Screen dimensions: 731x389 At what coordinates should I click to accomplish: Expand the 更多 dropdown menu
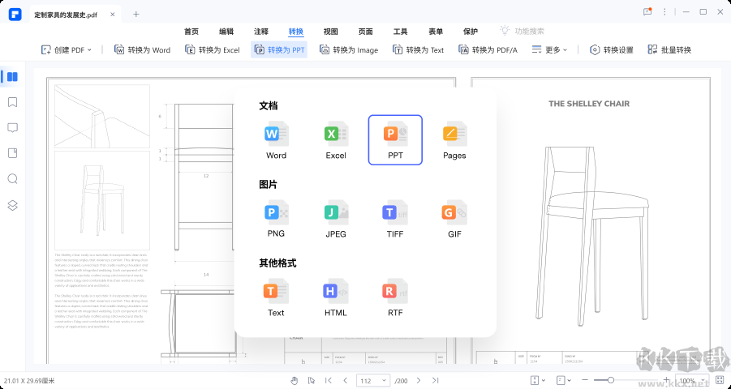pyautogui.click(x=550, y=49)
